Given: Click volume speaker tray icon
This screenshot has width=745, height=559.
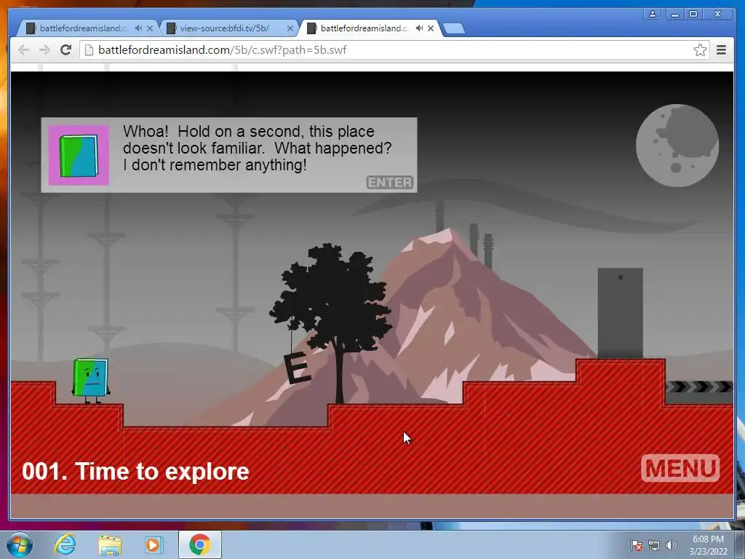Looking at the screenshot, I should (x=672, y=545).
